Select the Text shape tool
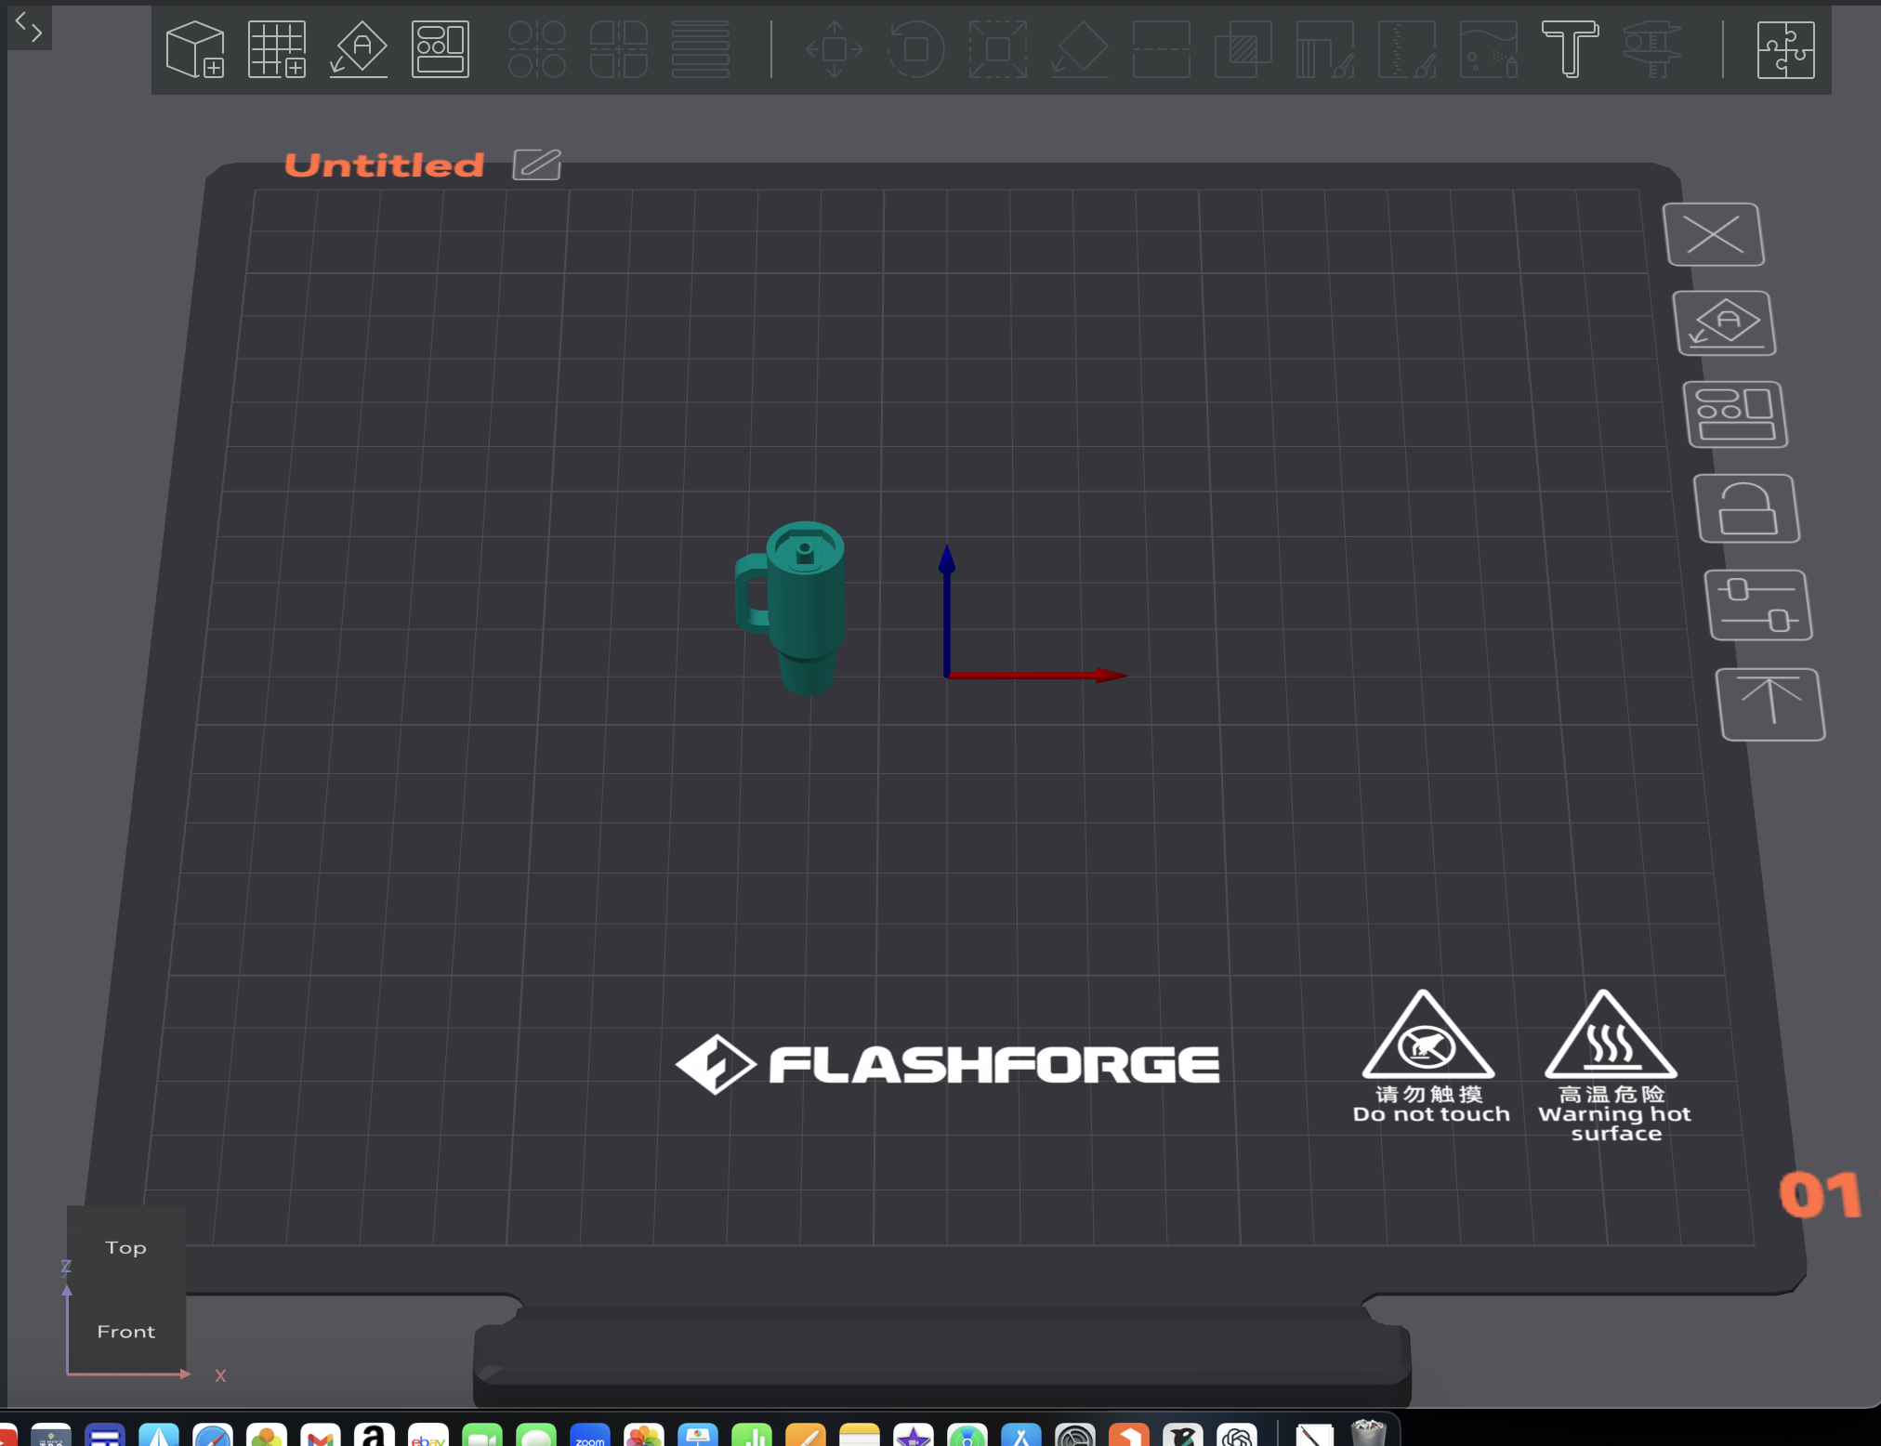 [x=1571, y=49]
